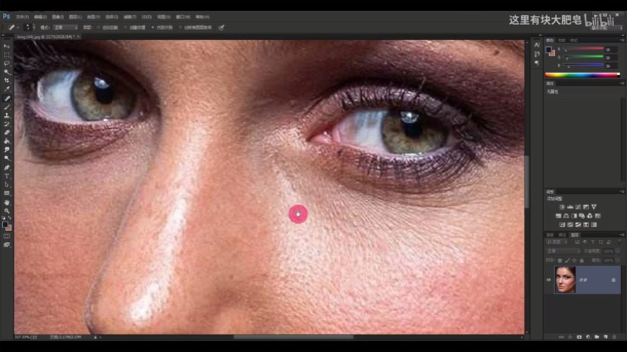
Task: Open the brush mode dropdown in options bar
Action: click(65, 27)
